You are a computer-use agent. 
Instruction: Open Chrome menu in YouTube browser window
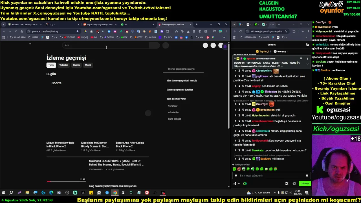click(x=226, y=31)
